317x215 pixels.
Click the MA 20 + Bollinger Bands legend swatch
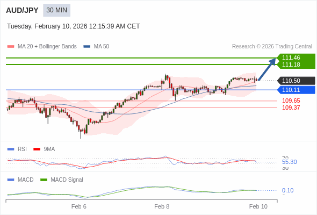coord(11,47)
